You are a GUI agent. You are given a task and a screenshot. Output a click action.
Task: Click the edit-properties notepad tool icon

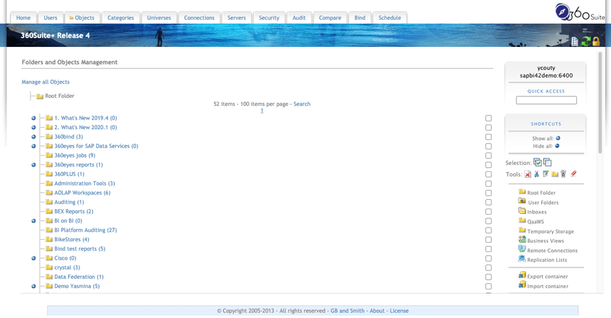[546, 174]
